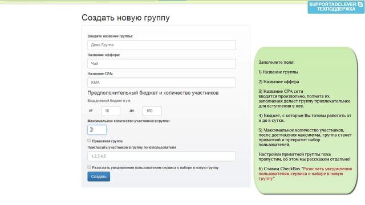Click the group name input field
365x205 pixels.
[x=161, y=45]
